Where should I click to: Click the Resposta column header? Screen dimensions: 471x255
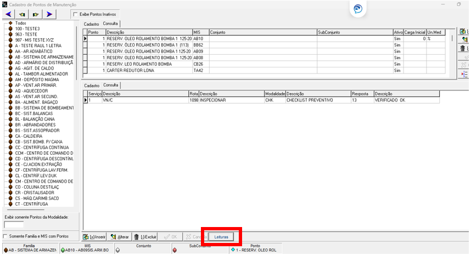click(362, 94)
